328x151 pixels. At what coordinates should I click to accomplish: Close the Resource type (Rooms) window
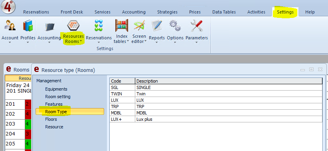320,70
